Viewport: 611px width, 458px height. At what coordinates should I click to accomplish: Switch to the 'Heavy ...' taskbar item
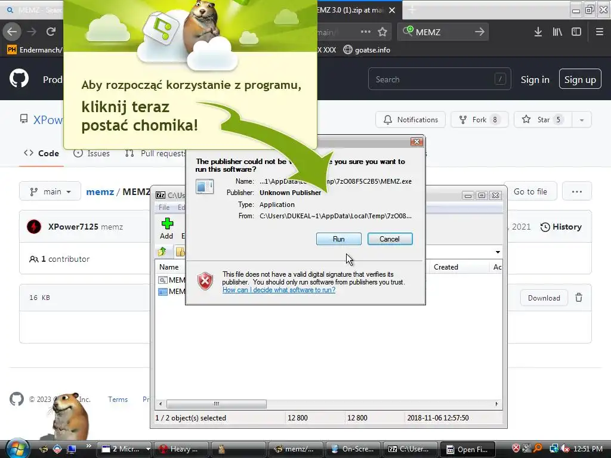click(181, 449)
